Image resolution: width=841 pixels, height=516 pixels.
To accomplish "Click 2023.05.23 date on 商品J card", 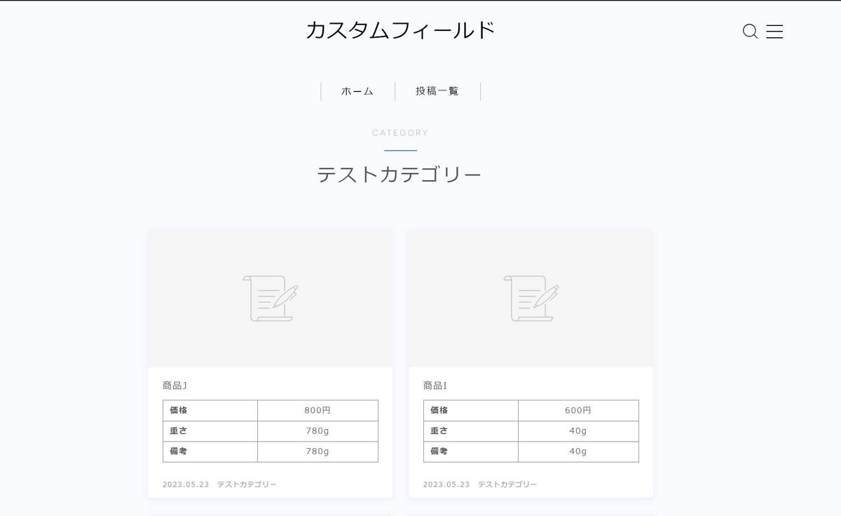I will click(186, 484).
